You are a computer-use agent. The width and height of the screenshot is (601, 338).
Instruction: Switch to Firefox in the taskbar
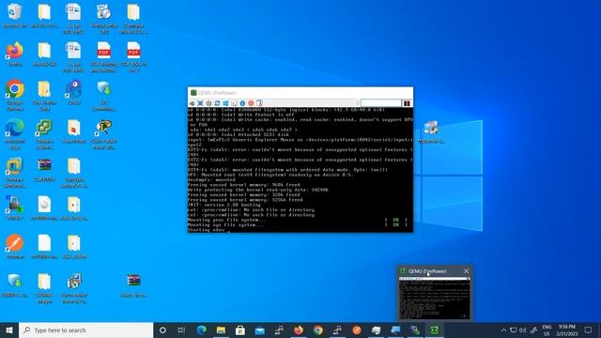pos(299,330)
